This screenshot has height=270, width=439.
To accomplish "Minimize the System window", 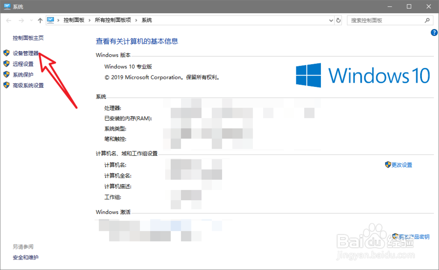I will click(390, 7).
